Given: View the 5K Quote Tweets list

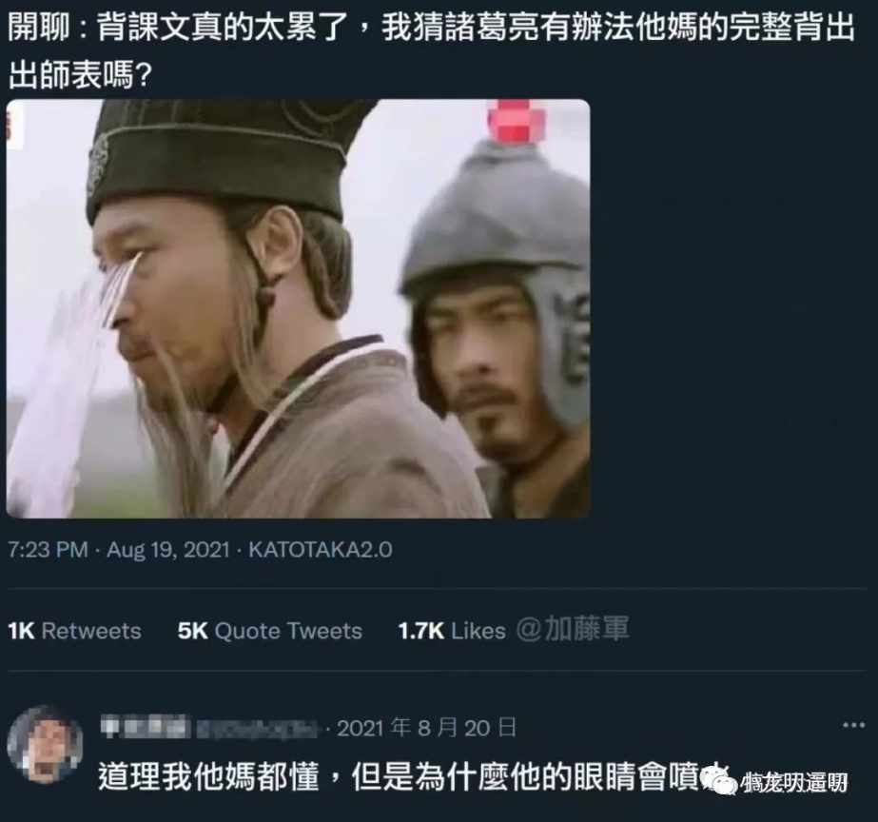Looking at the screenshot, I should coord(270,631).
